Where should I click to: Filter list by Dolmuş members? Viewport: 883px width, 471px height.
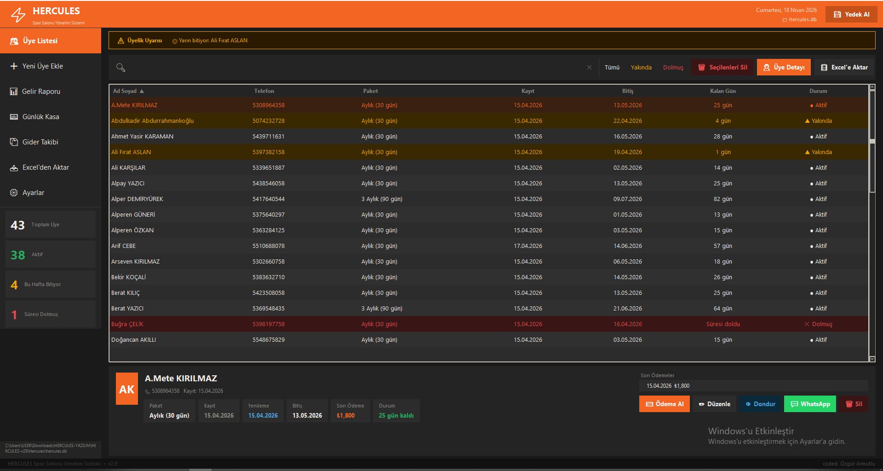[673, 68]
